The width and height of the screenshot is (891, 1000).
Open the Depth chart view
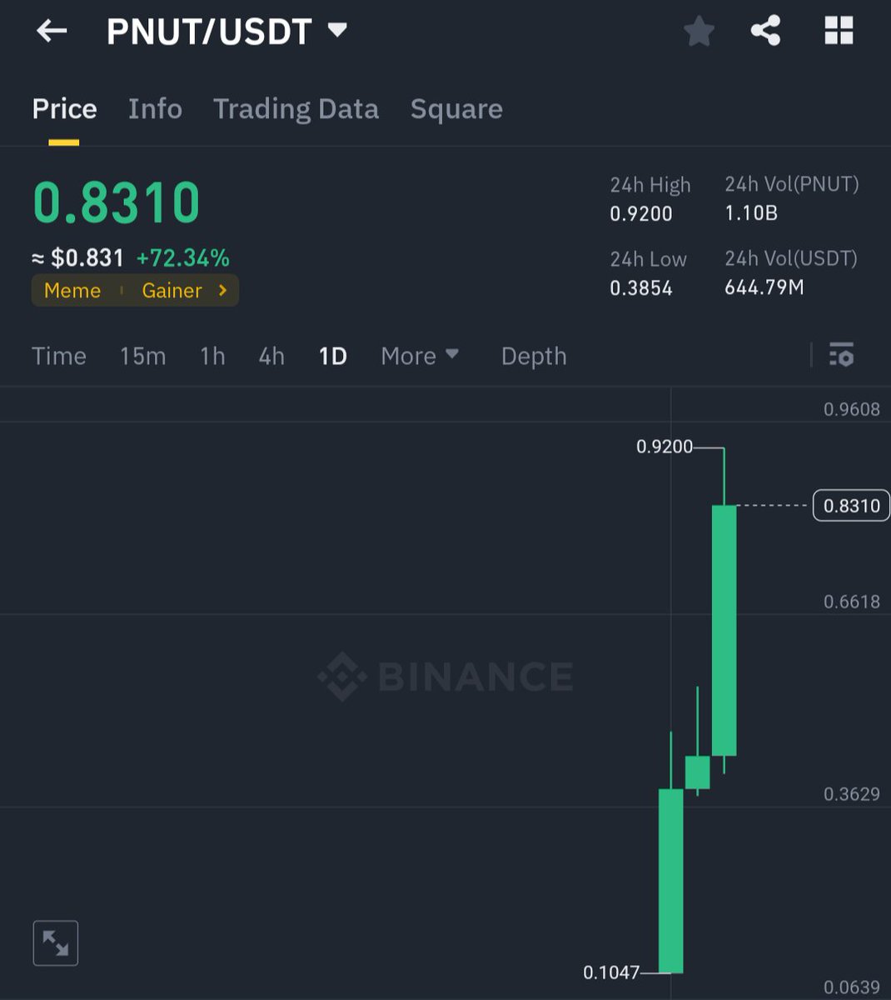(534, 356)
